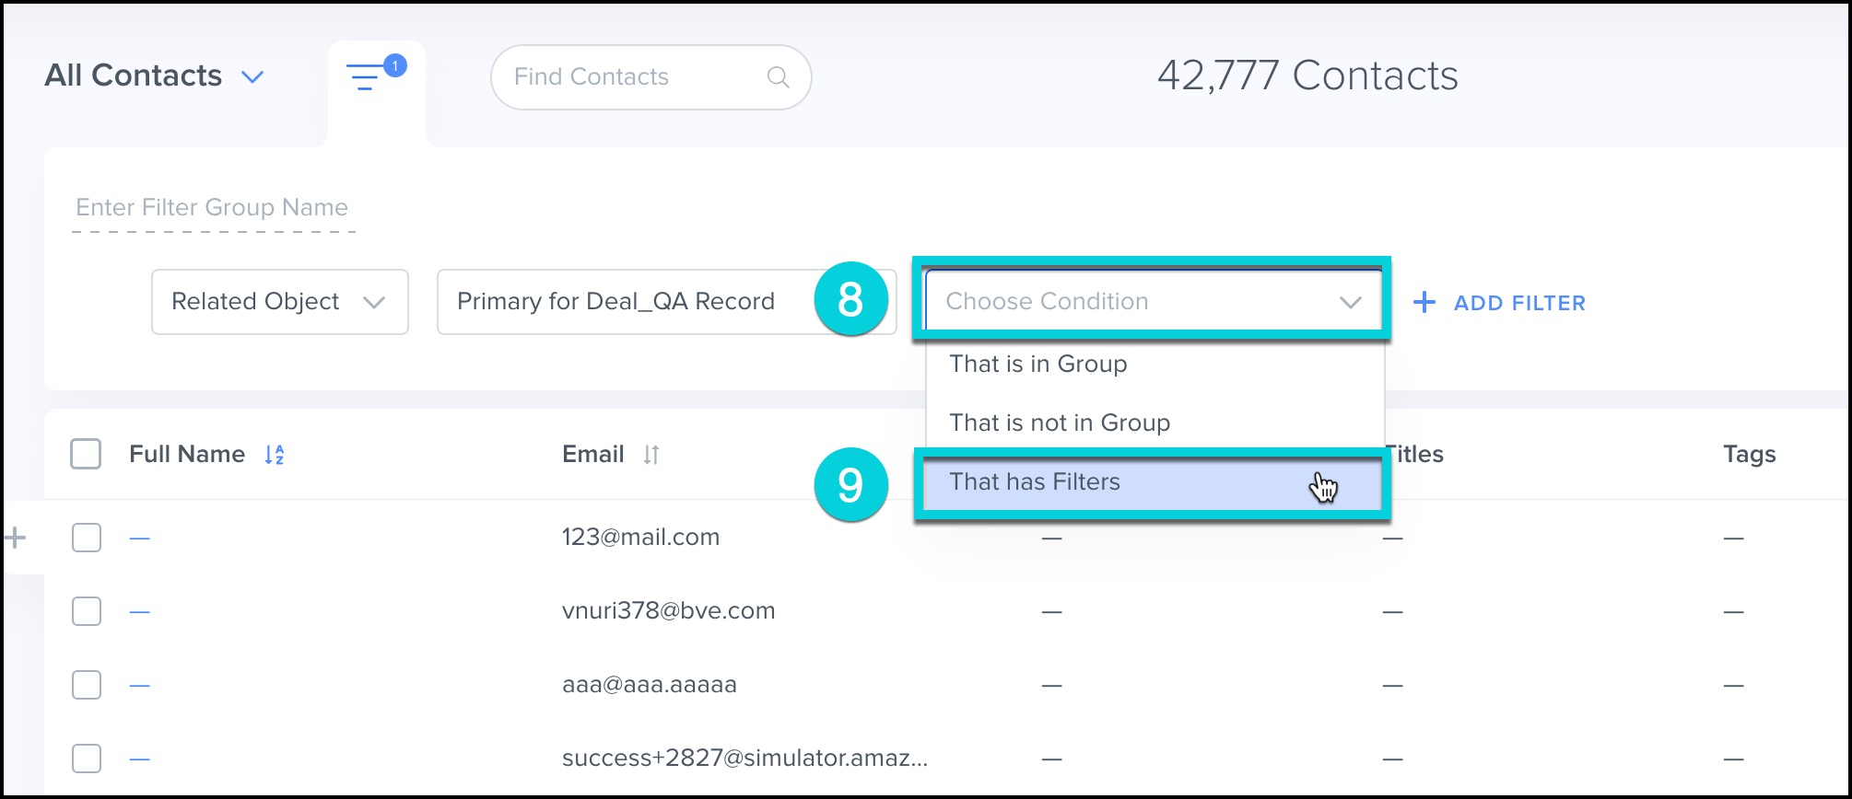Expand the All Contacts view dropdown
Screen dimensions: 1852x799
click(x=252, y=77)
